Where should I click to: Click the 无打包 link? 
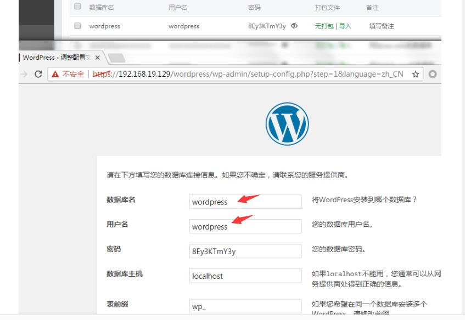[x=324, y=26]
